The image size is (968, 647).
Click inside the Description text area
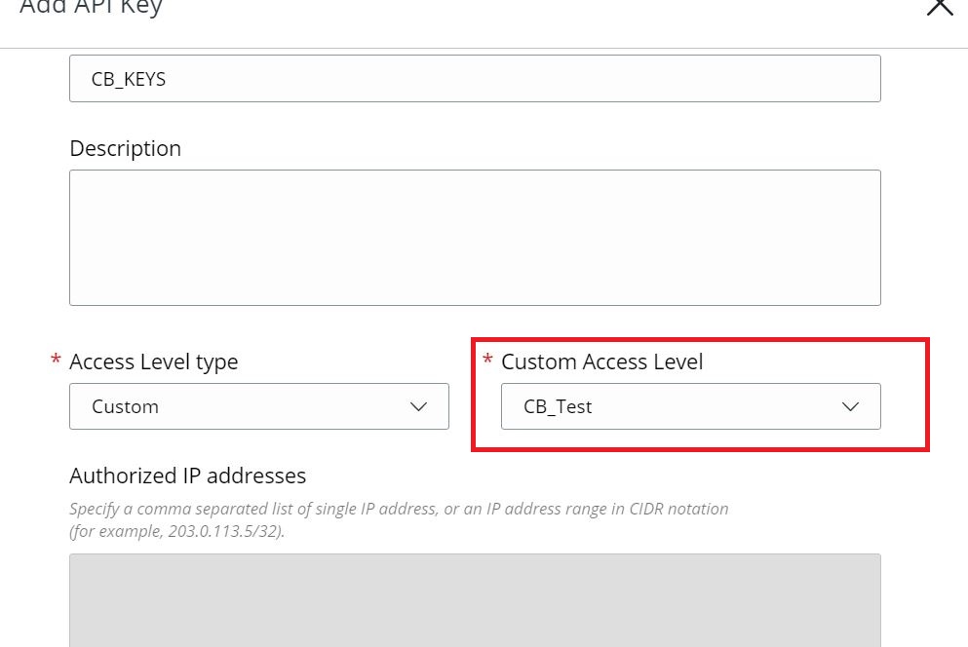click(x=475, y=238)
